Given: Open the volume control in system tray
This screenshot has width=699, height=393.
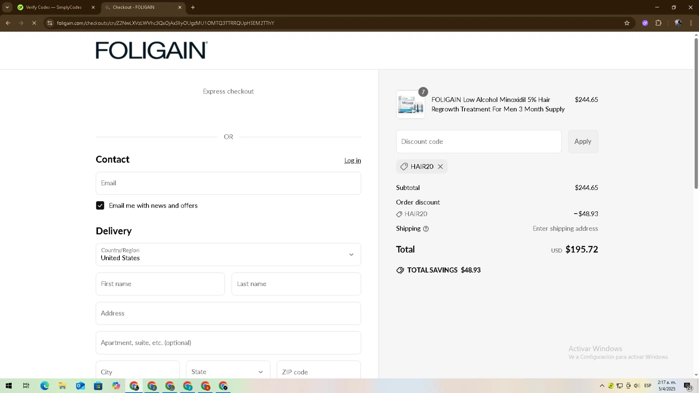Looking at the screenshot, I should coord(637,386).
